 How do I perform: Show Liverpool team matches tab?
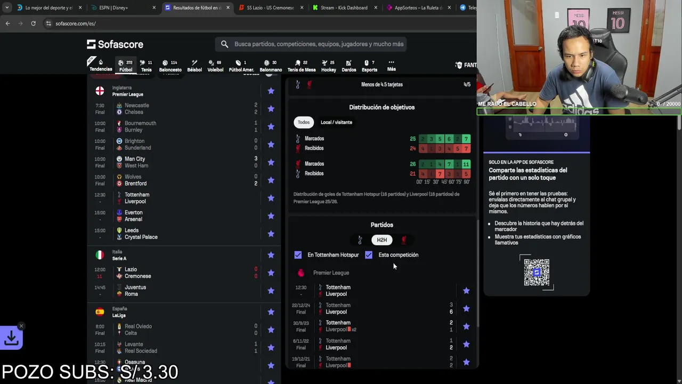pos(404,240)
